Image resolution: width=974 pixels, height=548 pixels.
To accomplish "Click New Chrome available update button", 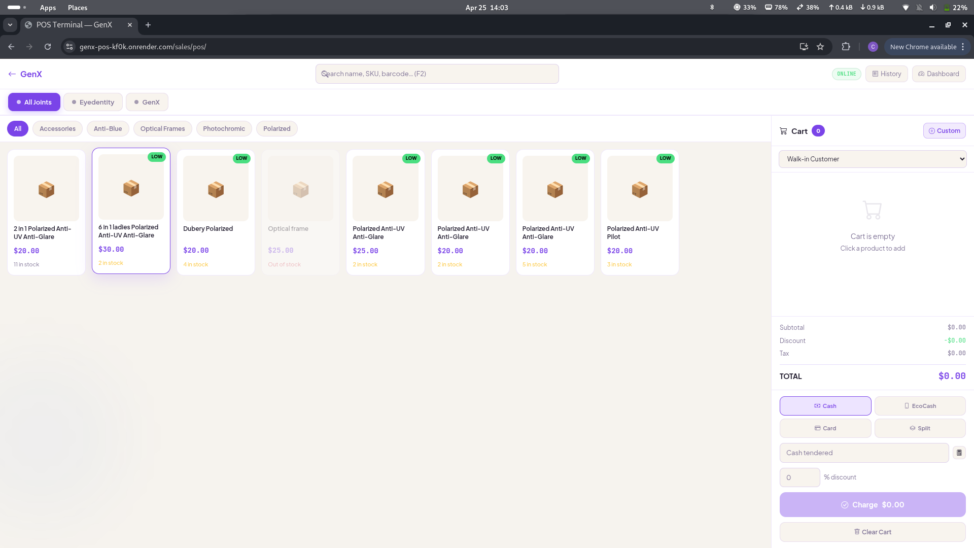I will (923, 47).
